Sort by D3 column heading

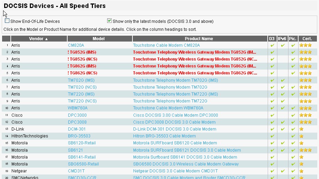272,38
